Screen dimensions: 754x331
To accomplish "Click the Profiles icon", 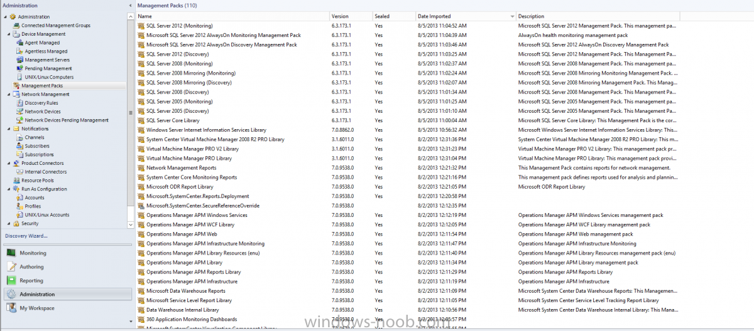I will click(x=20, y=206).
